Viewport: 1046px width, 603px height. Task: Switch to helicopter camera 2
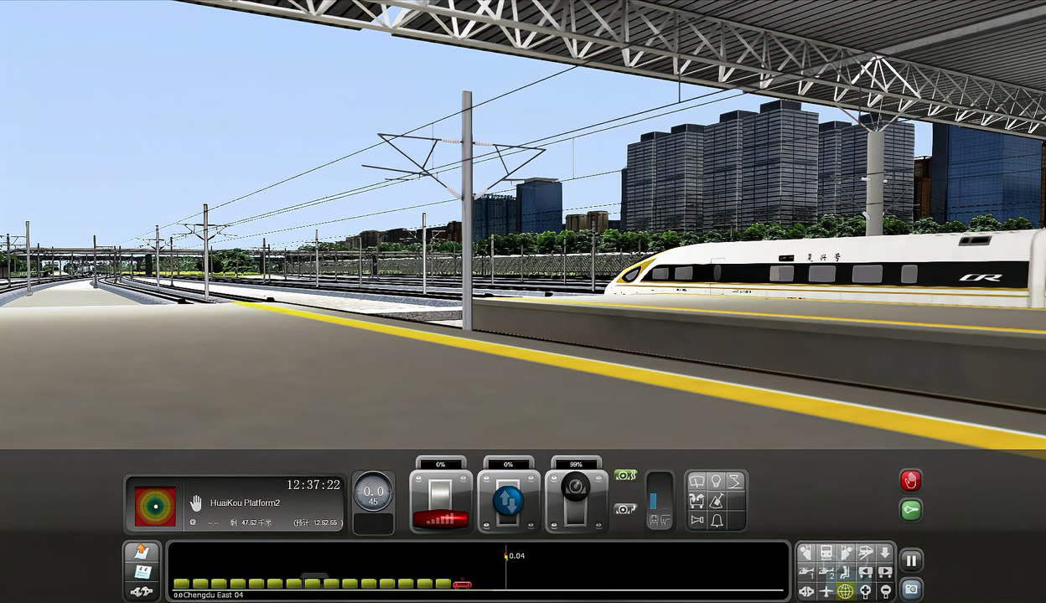tap(826, 572)
